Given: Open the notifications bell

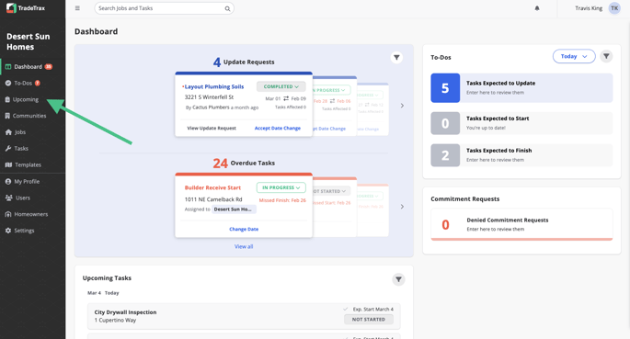Looking at the screenshot, I should 537,8.
